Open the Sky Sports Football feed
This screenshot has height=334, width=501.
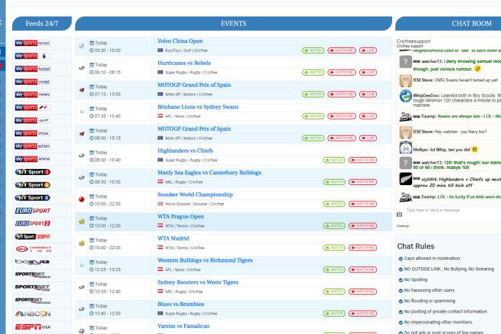click(x=33, y=69)
